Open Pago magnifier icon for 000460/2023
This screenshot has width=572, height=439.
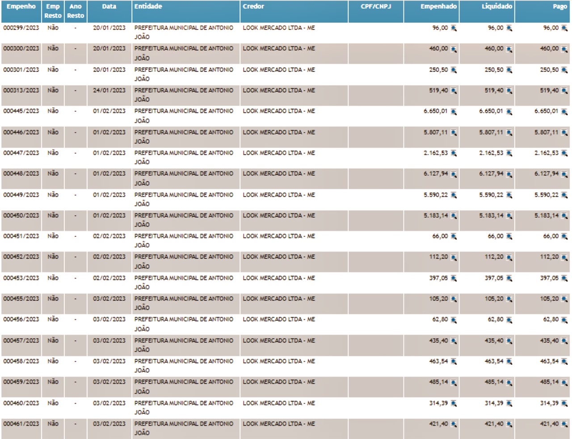[x=564, y=403]
